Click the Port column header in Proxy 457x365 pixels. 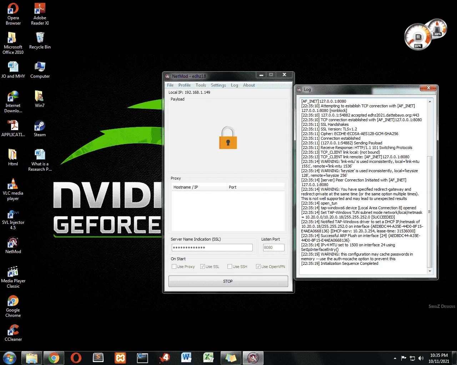(256, 187)
